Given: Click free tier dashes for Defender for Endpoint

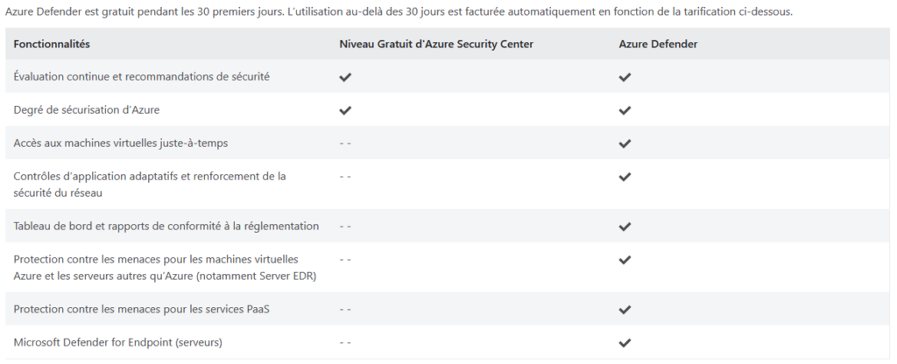Looking at the screenshot, I should pyautogui.click(x=345, y=342).
